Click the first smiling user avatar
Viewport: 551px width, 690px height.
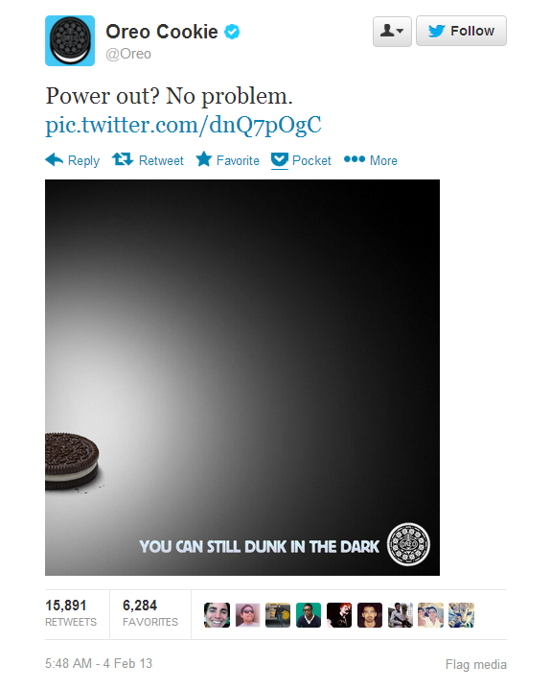217,615
